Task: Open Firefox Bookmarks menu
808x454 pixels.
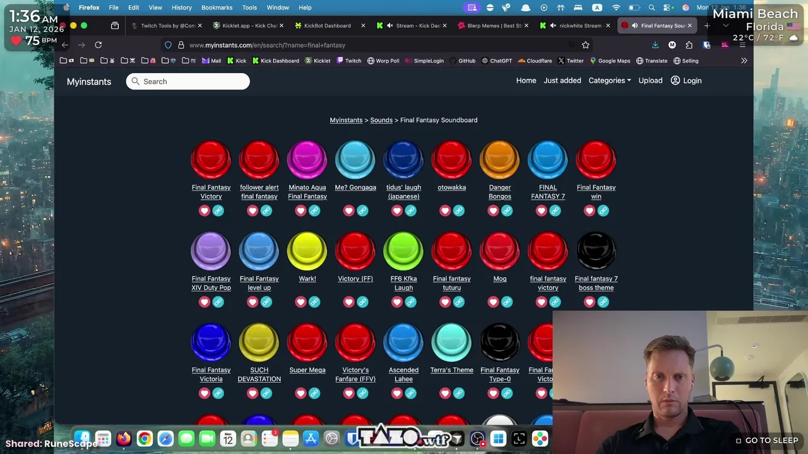Action: pyautogui.click(x=217, y=8)
